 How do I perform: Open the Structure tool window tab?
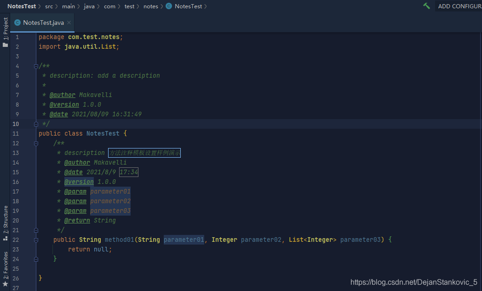coord(6,219)
